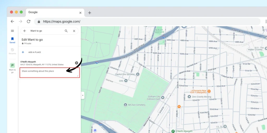Click the browser back arrow
Screen dimensions: 267x133
[x=12, y=21]
